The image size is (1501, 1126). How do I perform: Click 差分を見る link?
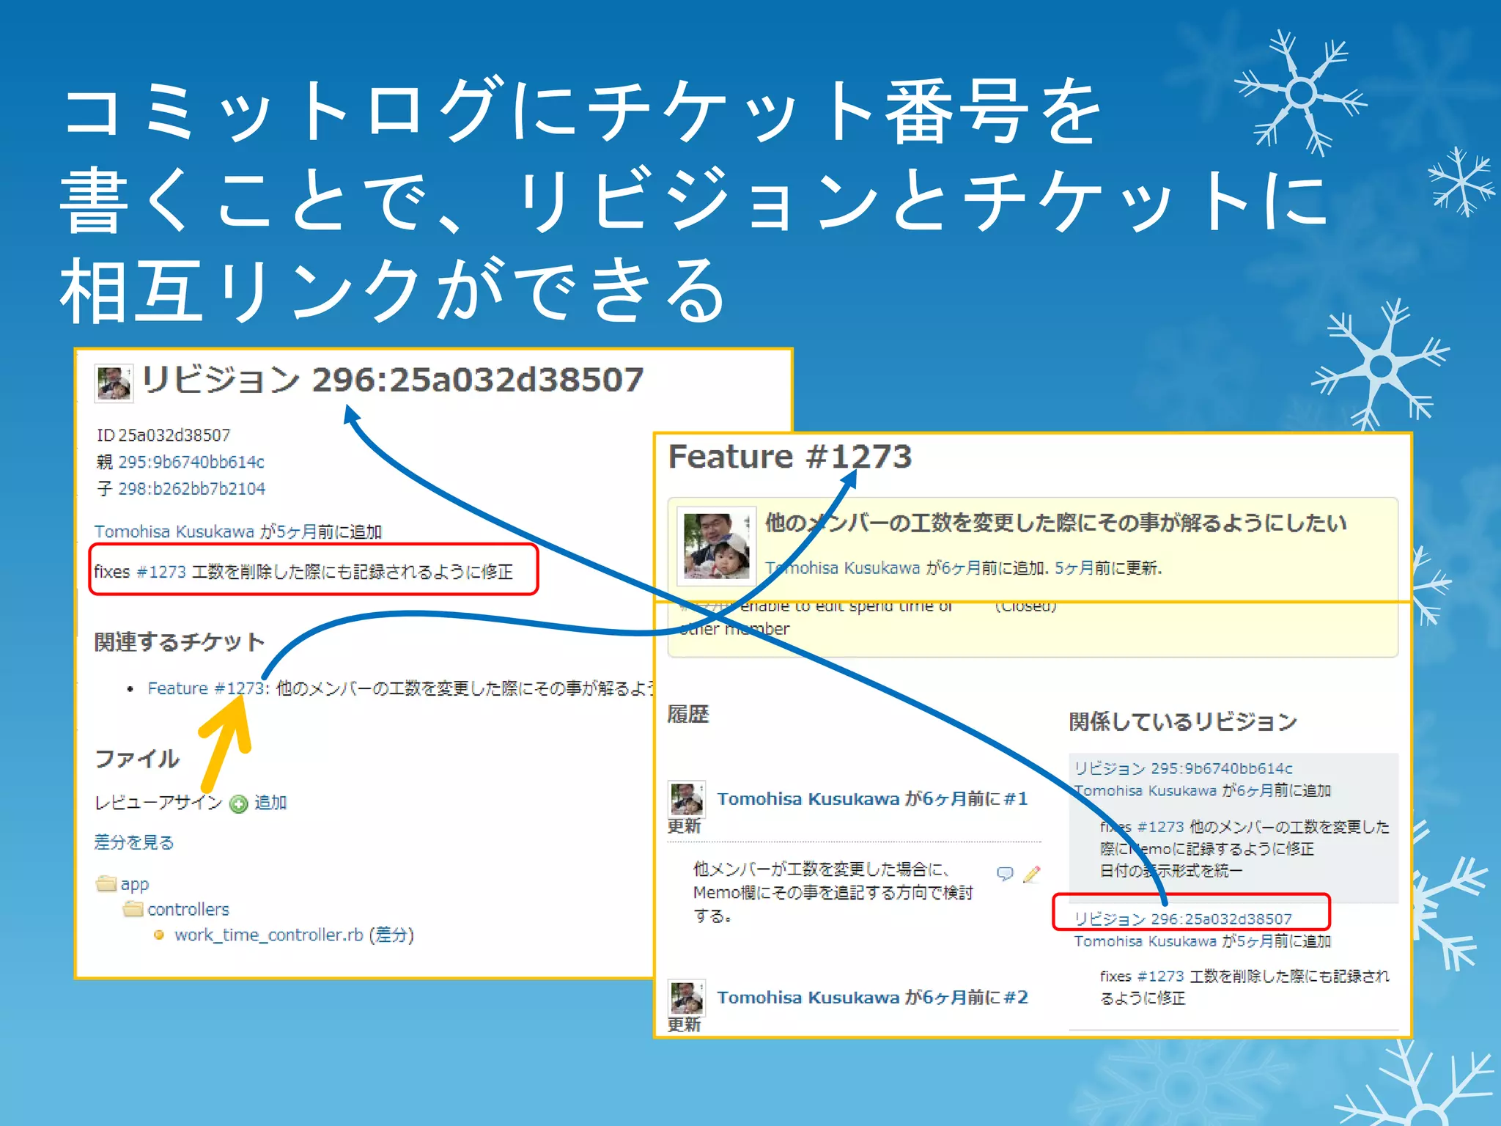134,842
